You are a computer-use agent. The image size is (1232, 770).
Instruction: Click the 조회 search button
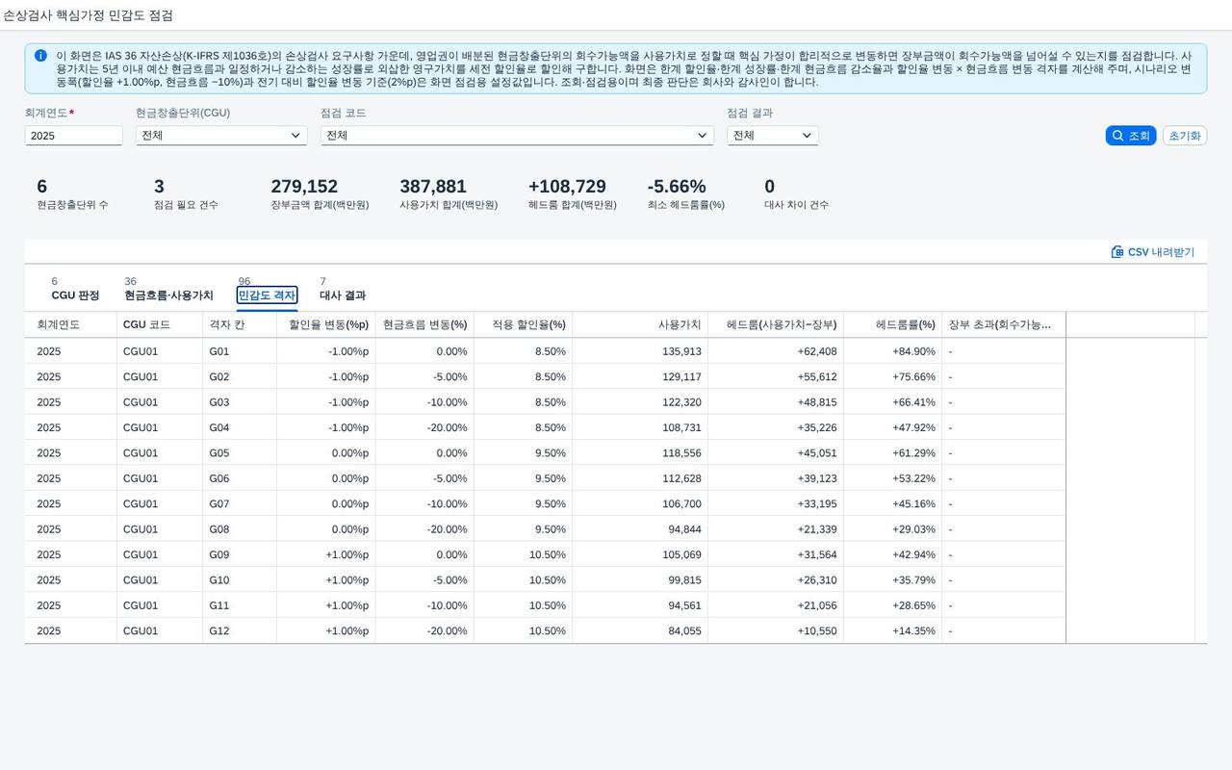[x=1131, y=136]
